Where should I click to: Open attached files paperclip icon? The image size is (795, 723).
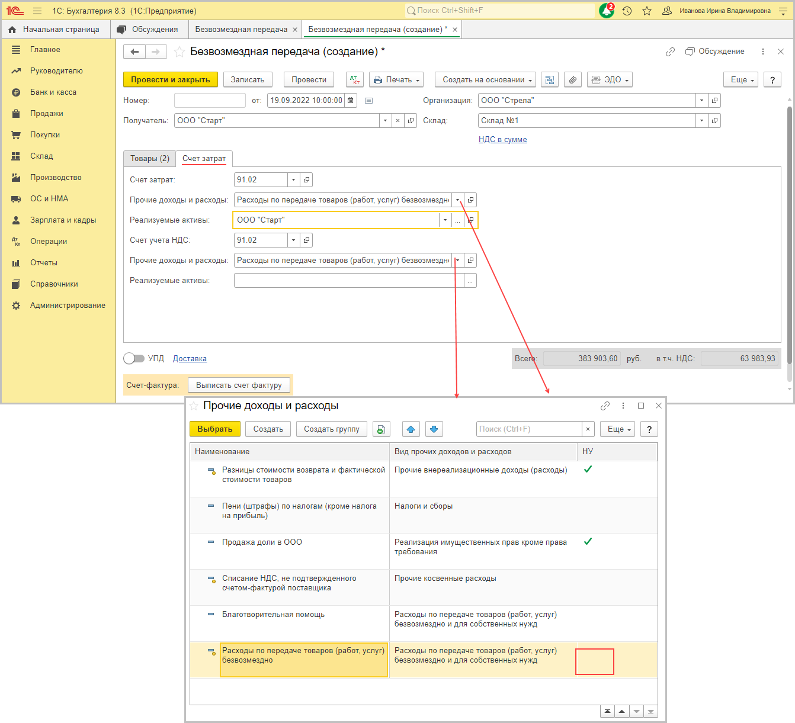click(x=573, y=80)
